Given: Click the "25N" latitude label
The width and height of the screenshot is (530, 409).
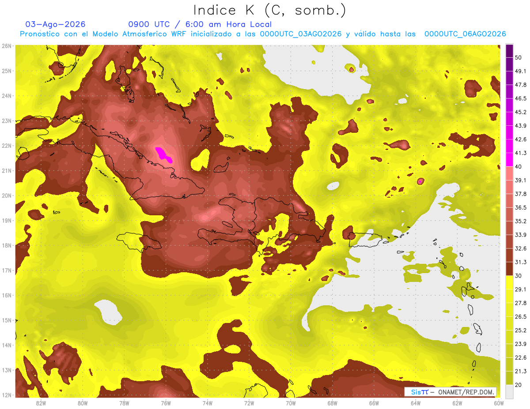Looking at the screenshot, I should tap(7, 71).
